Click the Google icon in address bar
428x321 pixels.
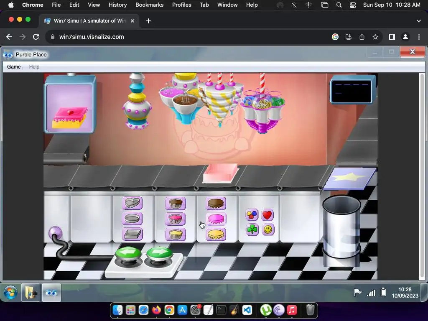(335, 37)
